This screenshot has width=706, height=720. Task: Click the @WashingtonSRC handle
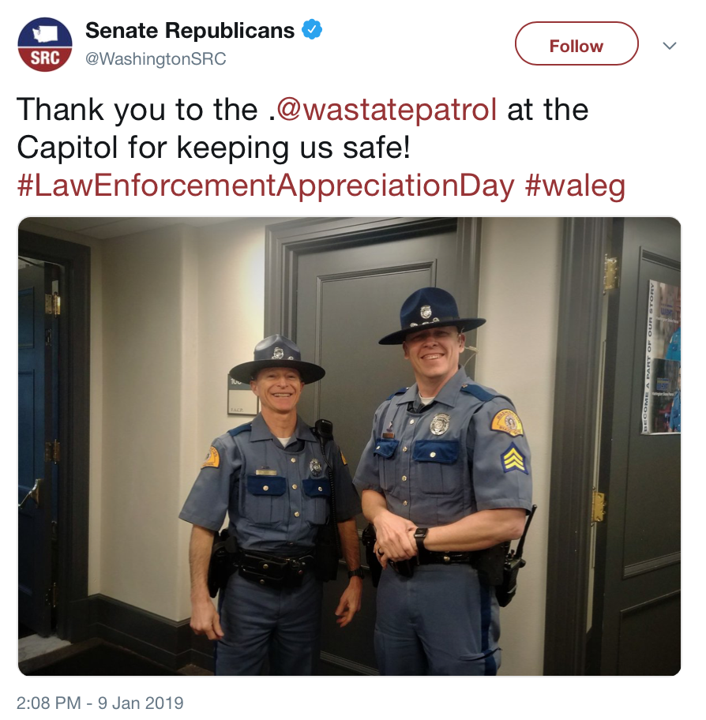click(156, 58)
